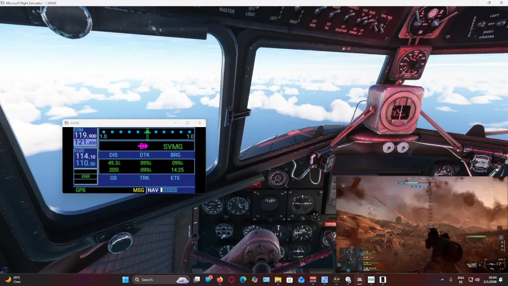Switch to the Flight Simulator taskbar icon
The width and height of the screenshot is (508, 286).
[x=360, y=280]
